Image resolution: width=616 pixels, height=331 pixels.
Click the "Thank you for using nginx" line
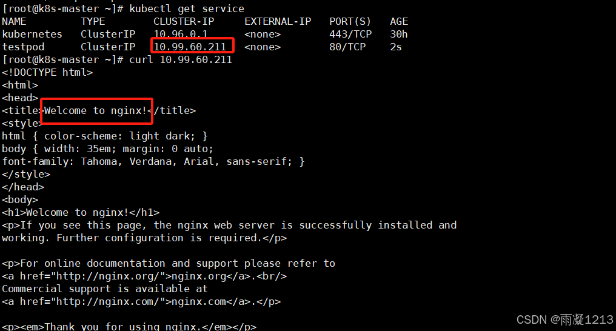pyautogui.click(x=129, y=327)
